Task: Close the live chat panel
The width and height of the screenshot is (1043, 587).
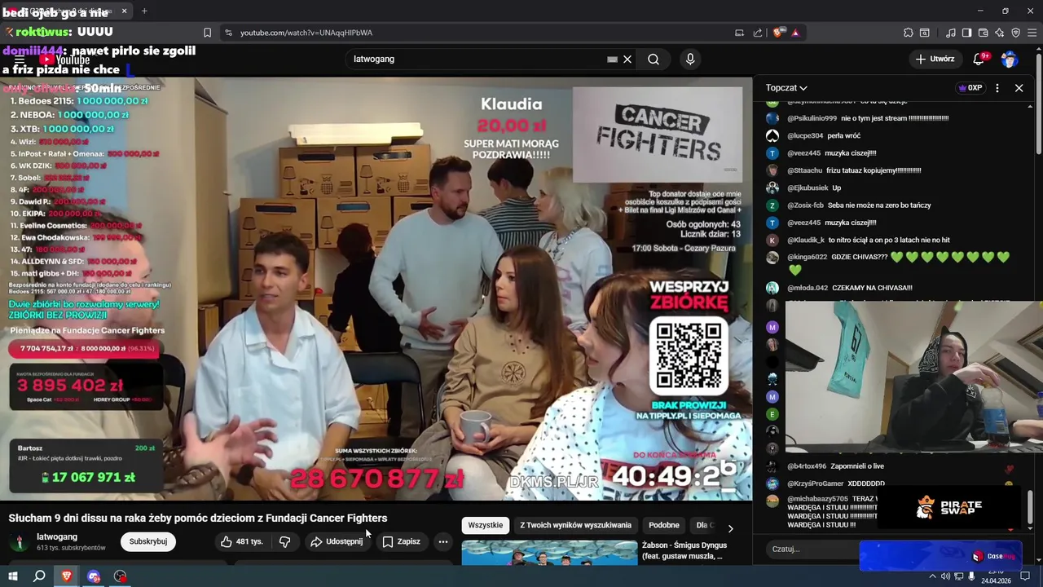Action: (x=1019, y=88)
